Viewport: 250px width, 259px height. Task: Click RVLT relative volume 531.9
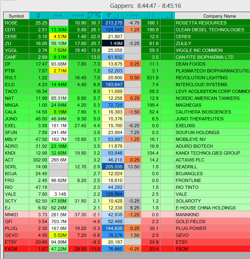click(151, 78)
